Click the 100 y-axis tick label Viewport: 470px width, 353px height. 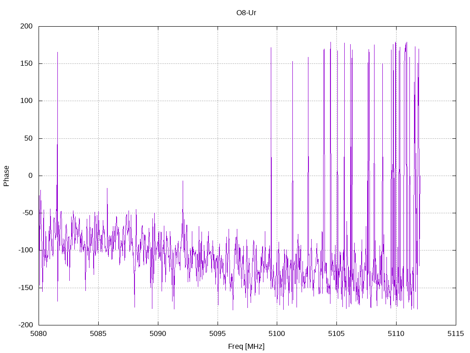26,101
